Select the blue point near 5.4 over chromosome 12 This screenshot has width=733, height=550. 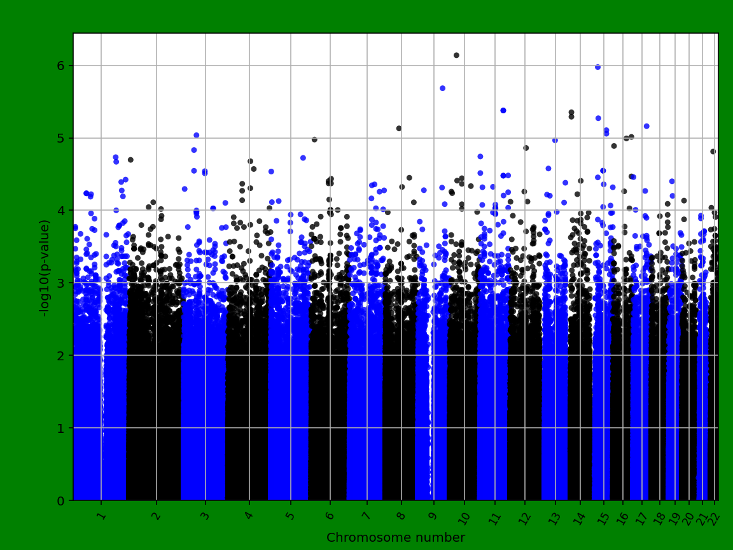[x=503, y=111]
